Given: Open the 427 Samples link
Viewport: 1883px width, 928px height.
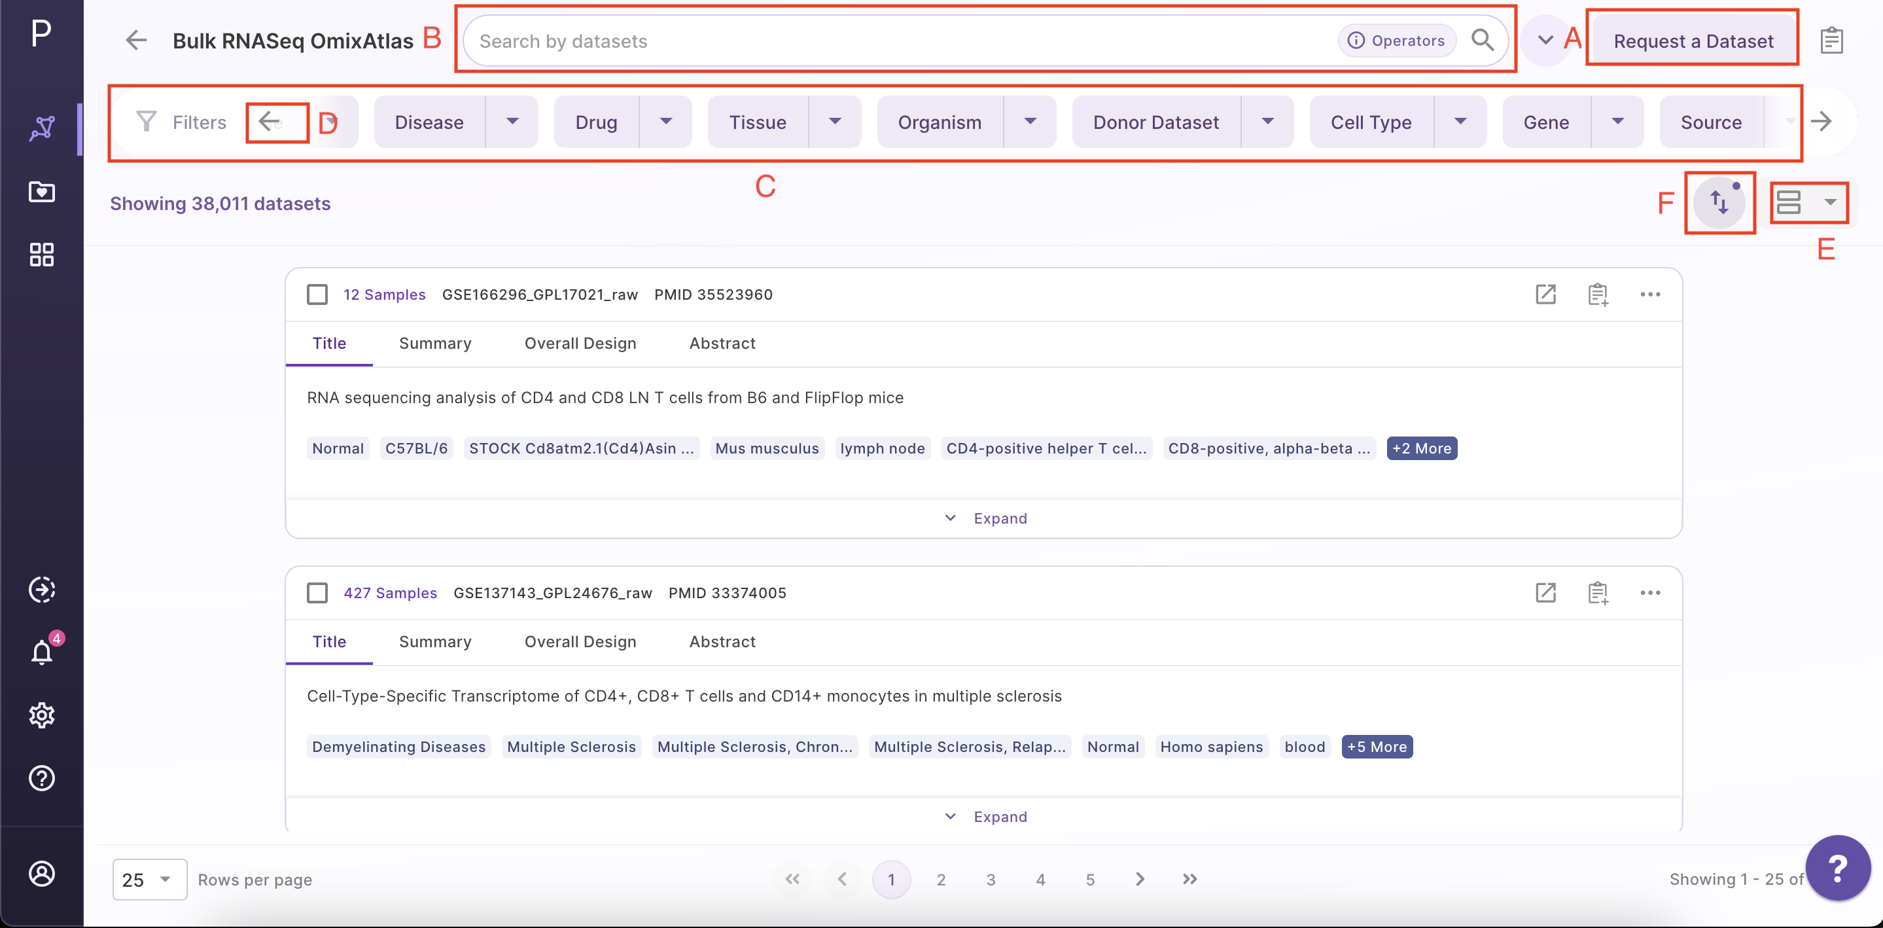Looking at the screenshot, I should [391, 592].
